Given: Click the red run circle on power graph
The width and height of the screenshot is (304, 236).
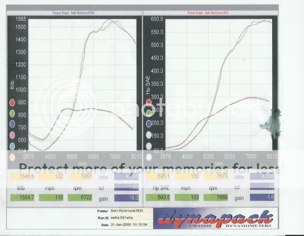Looking at the screenshot, I should pos(149,103).
